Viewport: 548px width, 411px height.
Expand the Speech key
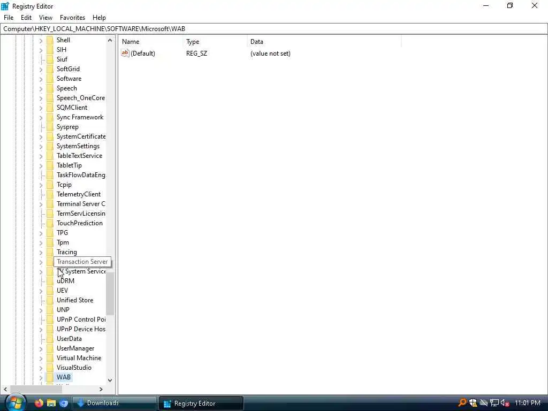tap(41, 89)
